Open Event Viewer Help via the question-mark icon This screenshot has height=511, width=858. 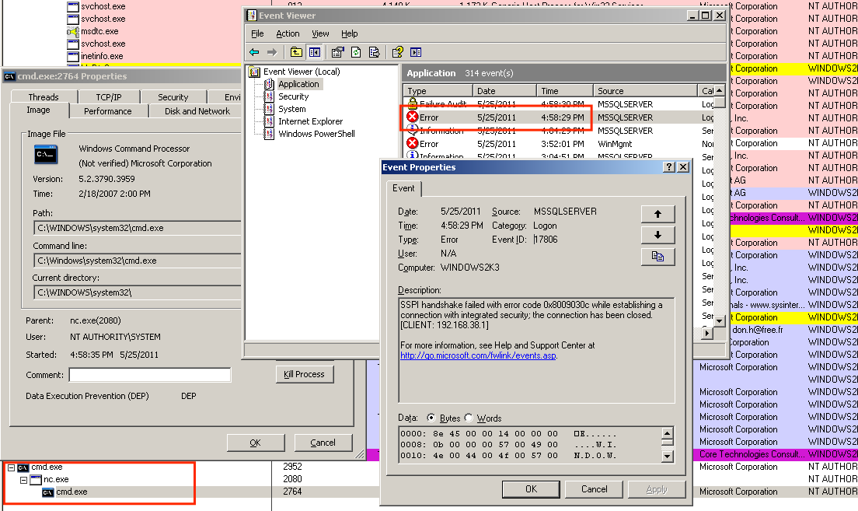pyautogui.click(x=396, y=51)
